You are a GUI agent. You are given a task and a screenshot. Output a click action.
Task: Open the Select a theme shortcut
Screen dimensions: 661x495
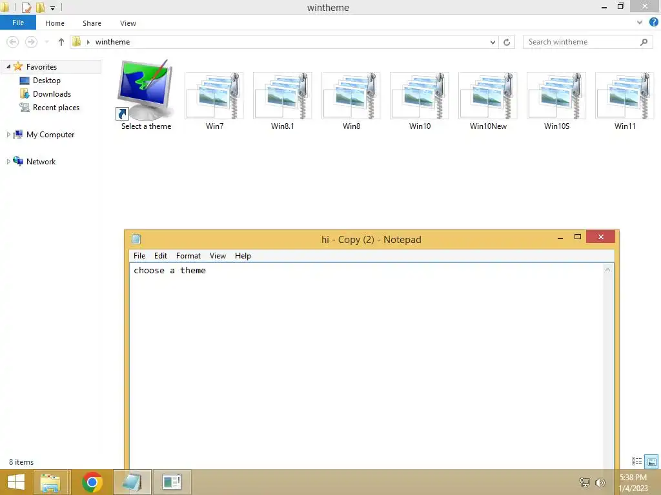click(145, 95)
